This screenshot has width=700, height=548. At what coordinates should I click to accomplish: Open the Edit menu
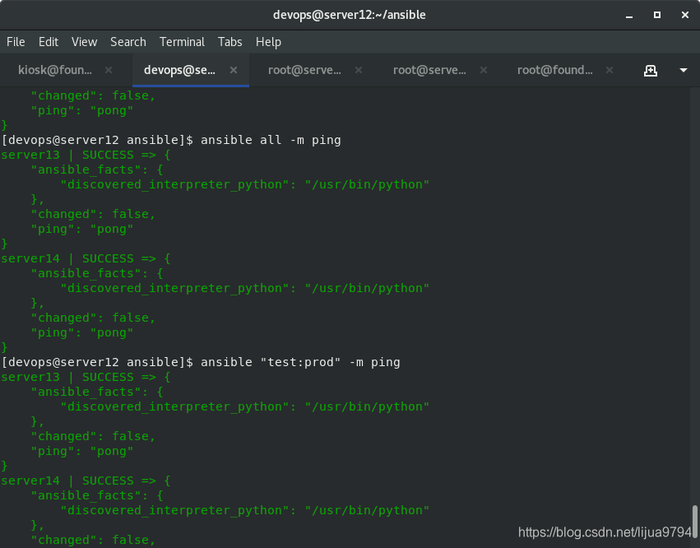point(49,42)
